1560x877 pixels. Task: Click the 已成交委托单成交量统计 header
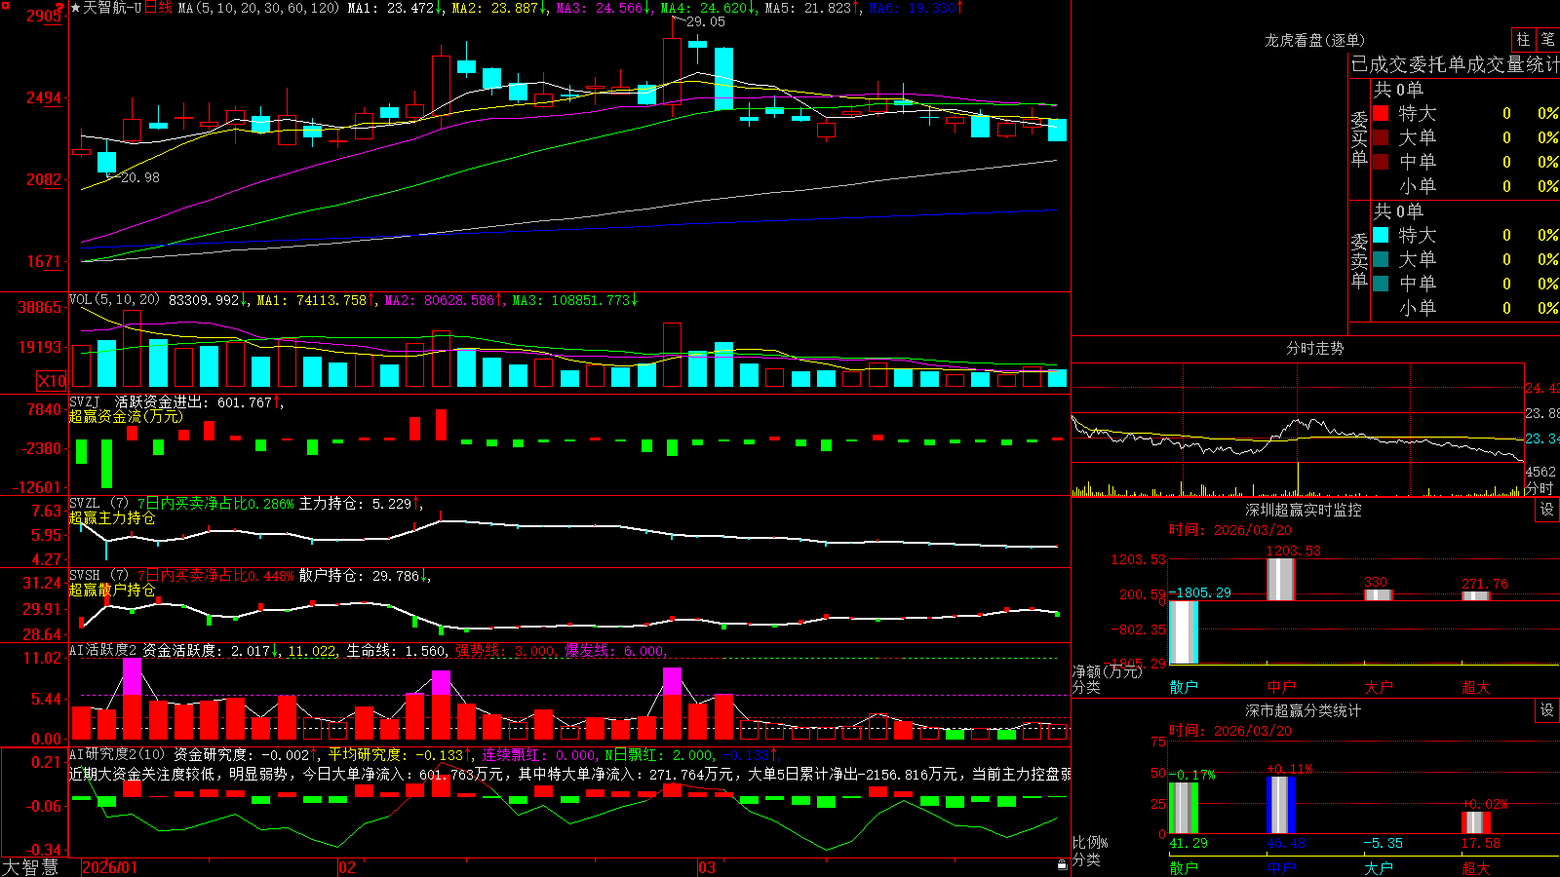1455,64
